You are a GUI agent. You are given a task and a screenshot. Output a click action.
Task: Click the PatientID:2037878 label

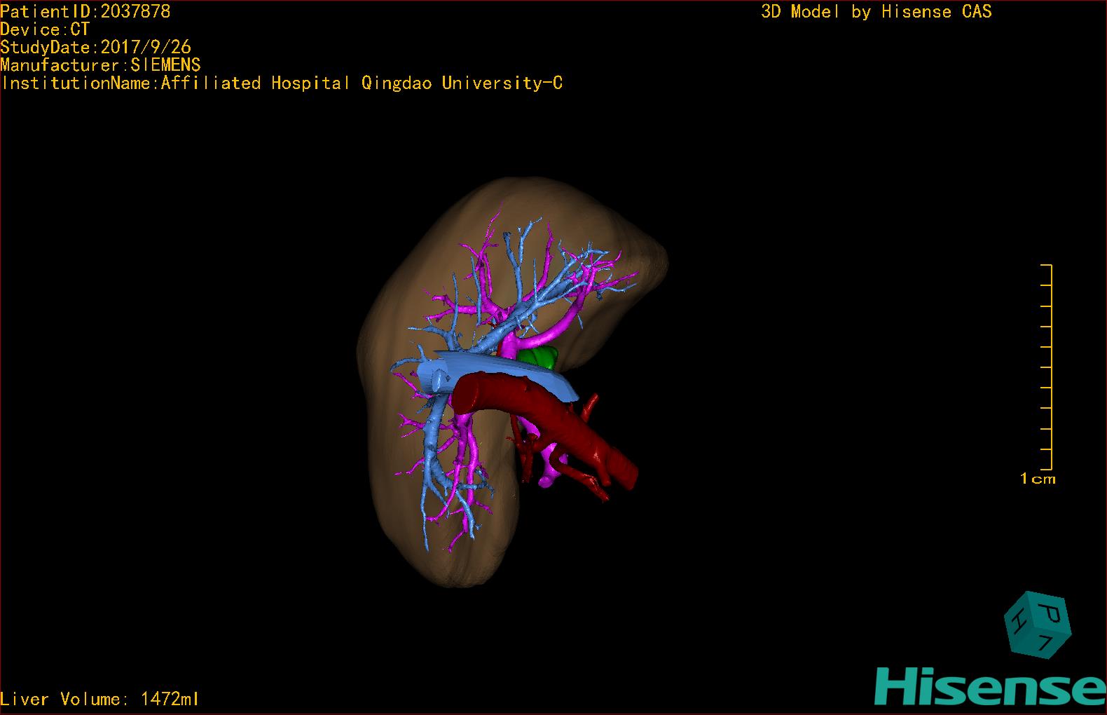(85, 11)
